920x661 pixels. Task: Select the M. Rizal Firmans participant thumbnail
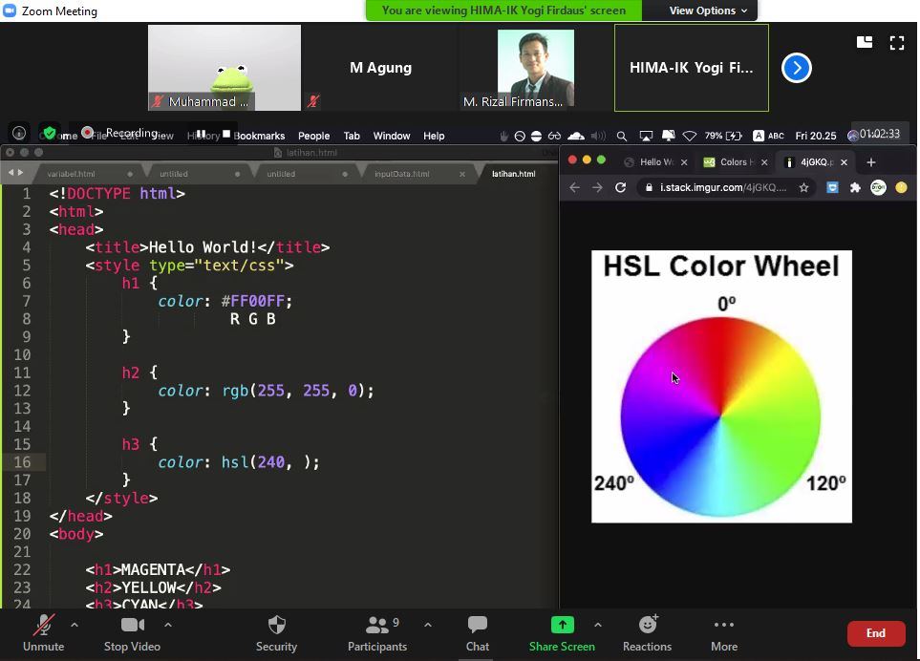(x=536, y=68)
